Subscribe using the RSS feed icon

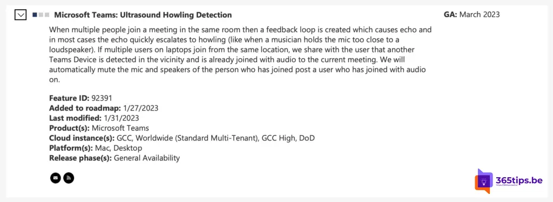69,178
